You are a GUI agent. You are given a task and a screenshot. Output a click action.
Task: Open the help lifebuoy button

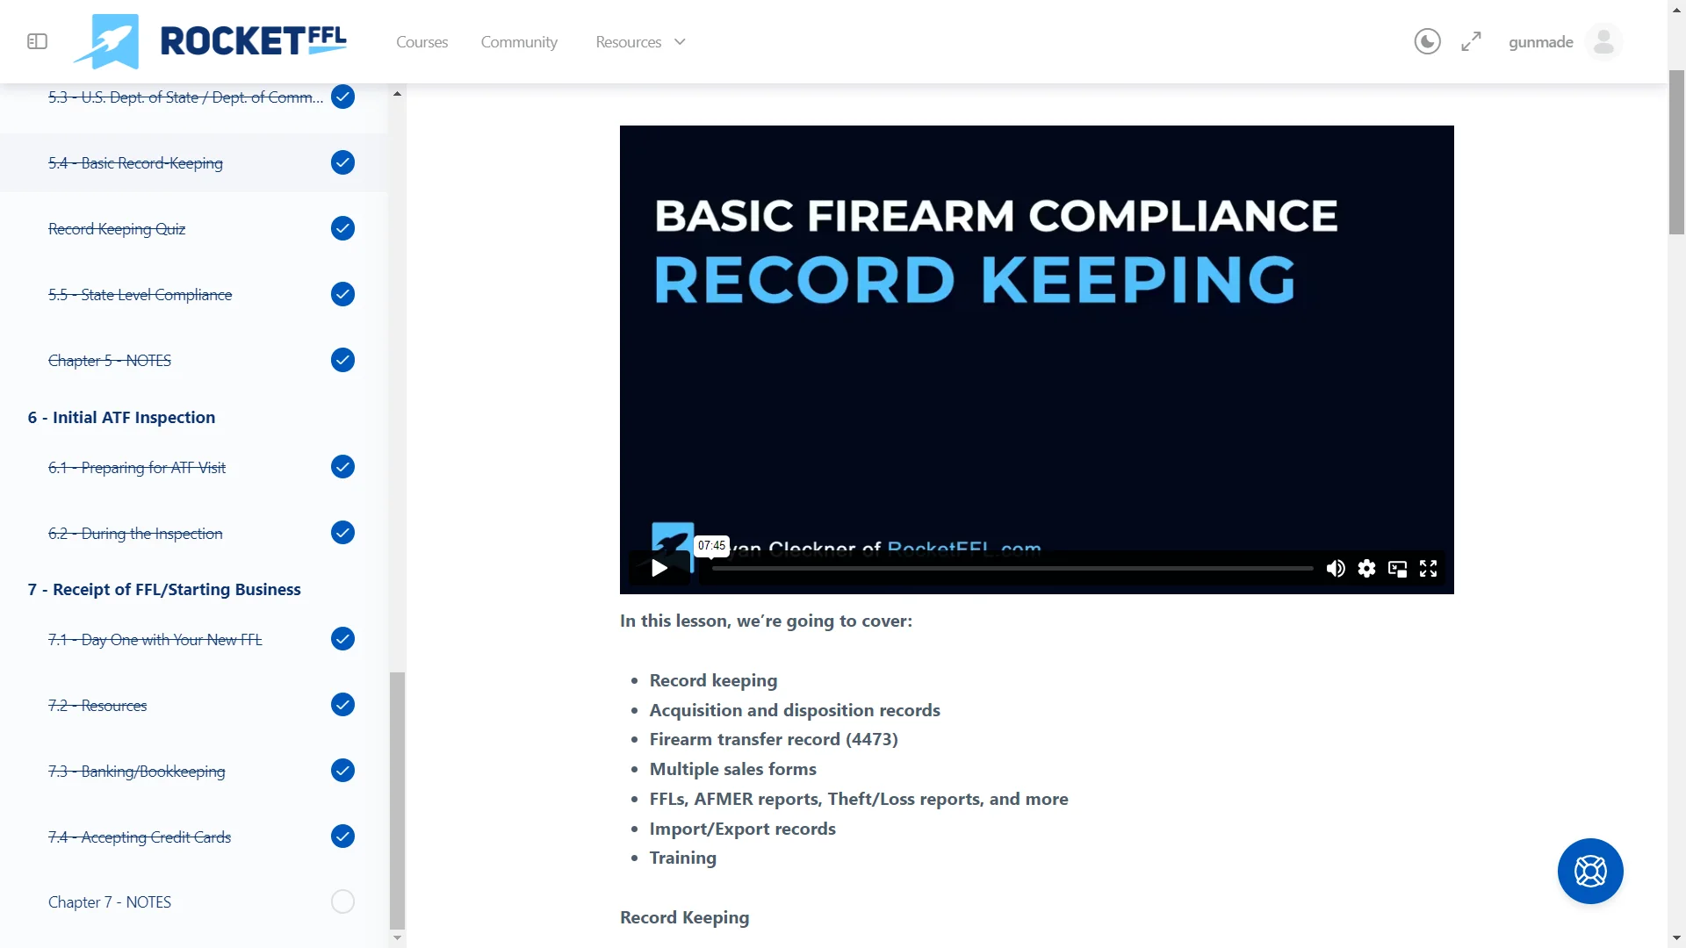pyautogui.click(x=1589, y=871)
